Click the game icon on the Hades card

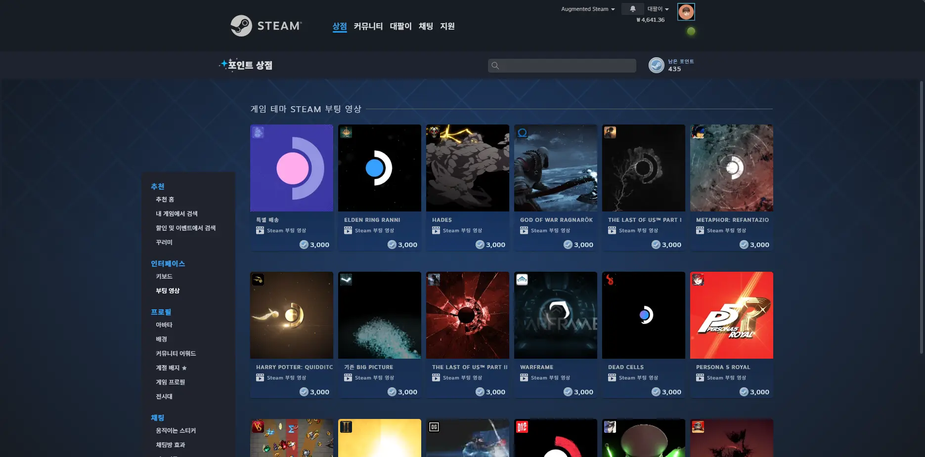click(x=434, y=132)
